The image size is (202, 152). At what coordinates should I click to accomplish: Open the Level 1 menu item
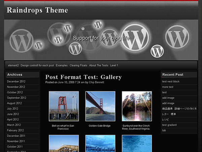114,66
